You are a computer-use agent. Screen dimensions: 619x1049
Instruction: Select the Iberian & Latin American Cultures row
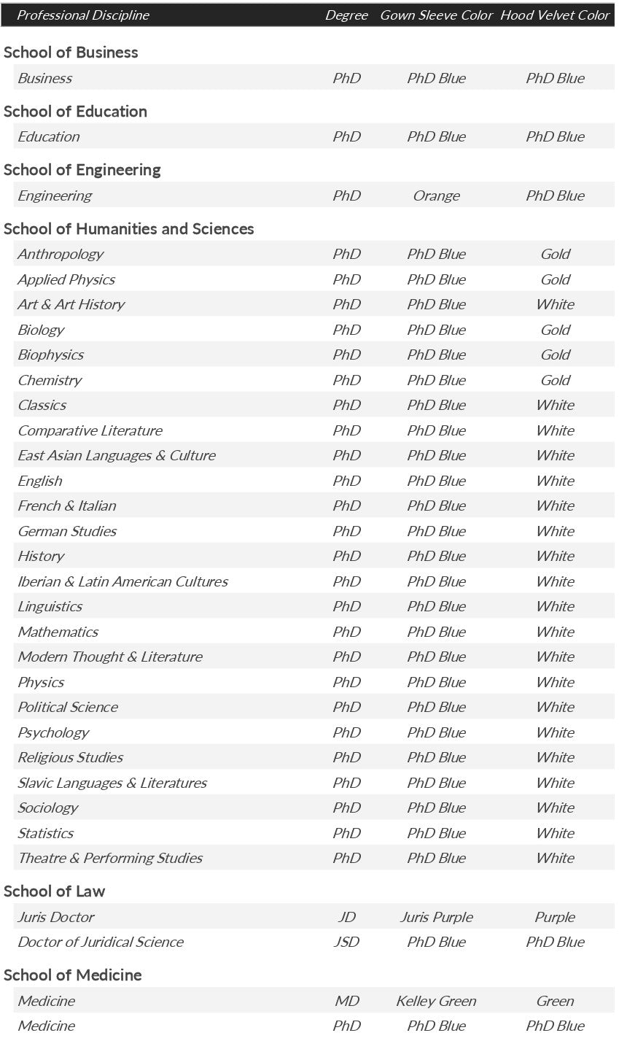(122, 581)
